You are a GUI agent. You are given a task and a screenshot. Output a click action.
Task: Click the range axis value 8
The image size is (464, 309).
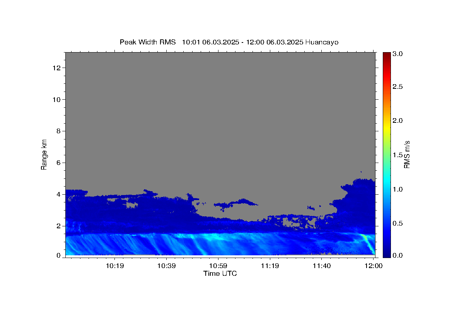click(59, 131)
